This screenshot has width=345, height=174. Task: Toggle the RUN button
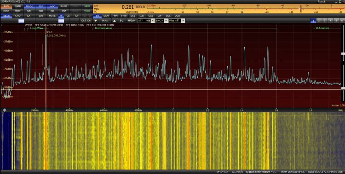pyautogui.click(x=6, y=6)
